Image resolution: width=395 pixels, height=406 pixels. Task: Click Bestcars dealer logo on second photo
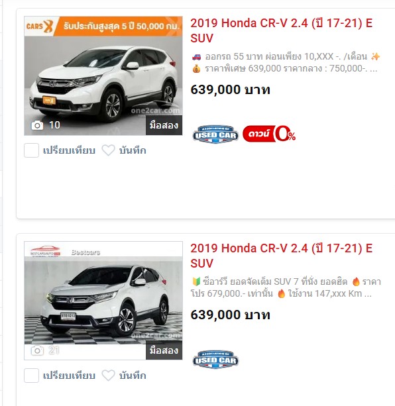coord(45,250)
